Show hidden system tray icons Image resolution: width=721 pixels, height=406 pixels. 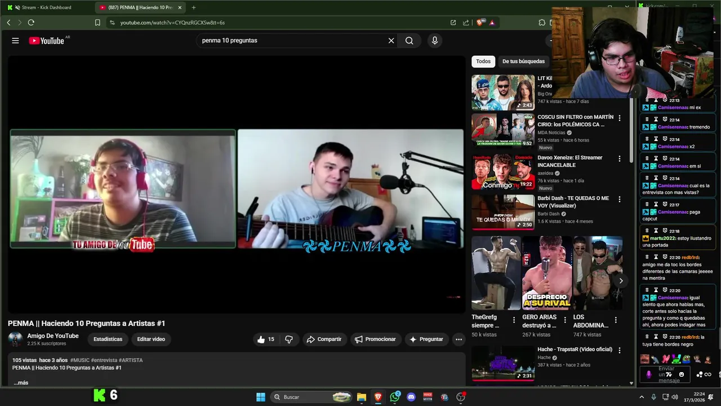tap(642, 397)
